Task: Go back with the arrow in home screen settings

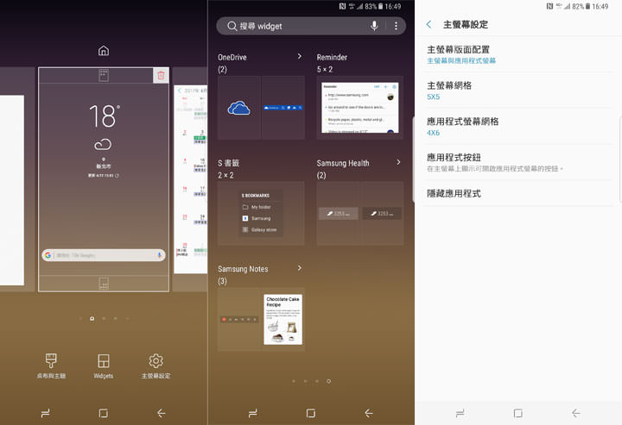Action: point(428,24)
